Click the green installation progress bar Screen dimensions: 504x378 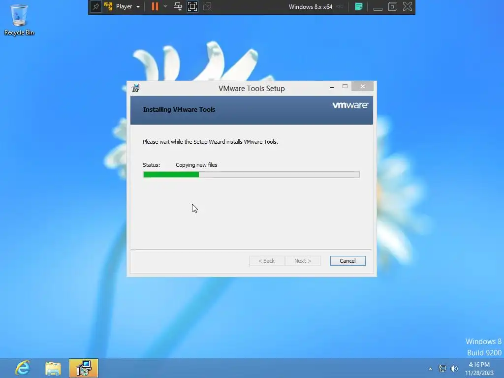point(252,175)
